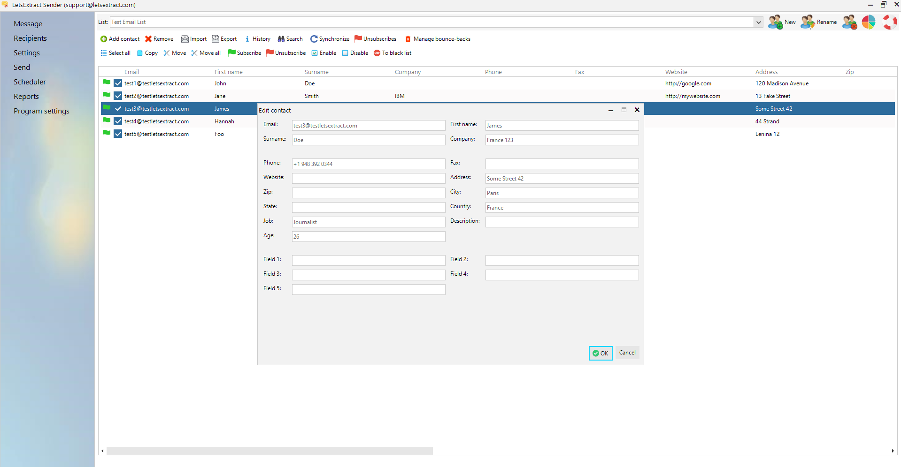Click the City input field showing Paris
The height and width of the screenshot is (467, 901).
tap(562, 193)
